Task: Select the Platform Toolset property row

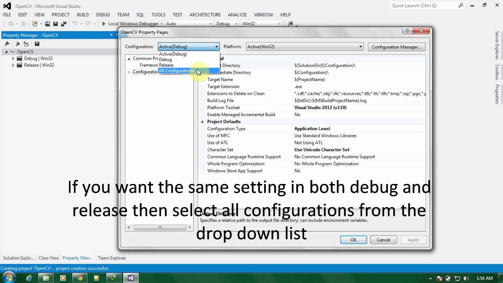Action: (x=313, y=108)
